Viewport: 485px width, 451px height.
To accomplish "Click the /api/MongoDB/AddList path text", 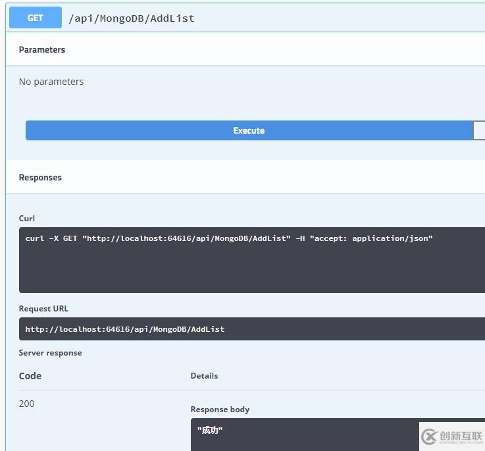I will (x=132, y=18).
